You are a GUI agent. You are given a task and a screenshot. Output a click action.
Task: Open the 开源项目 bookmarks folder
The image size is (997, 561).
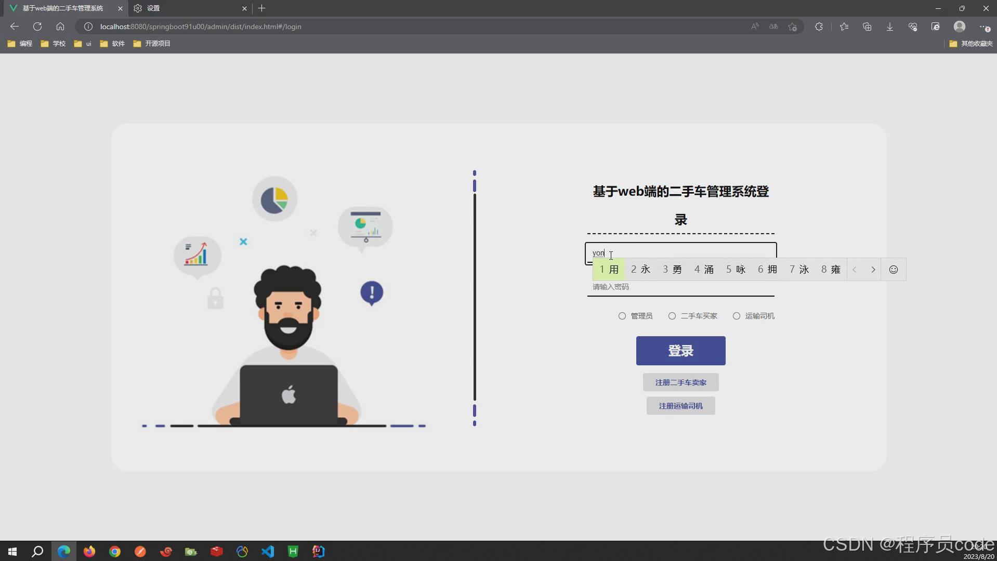click(x=151, y=44)
